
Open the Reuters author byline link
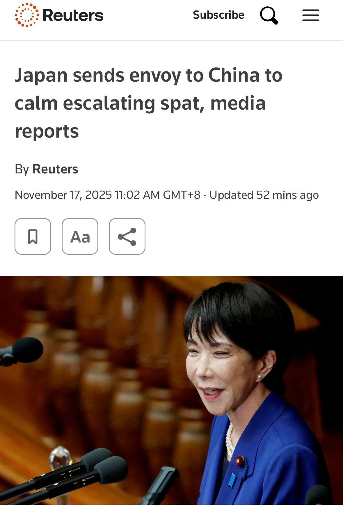[x=55, y=169]
